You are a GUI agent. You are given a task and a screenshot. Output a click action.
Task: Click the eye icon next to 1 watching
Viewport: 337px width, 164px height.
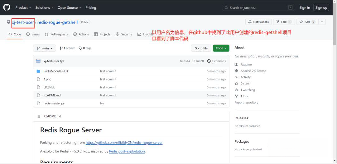click(x=236, y=90)
